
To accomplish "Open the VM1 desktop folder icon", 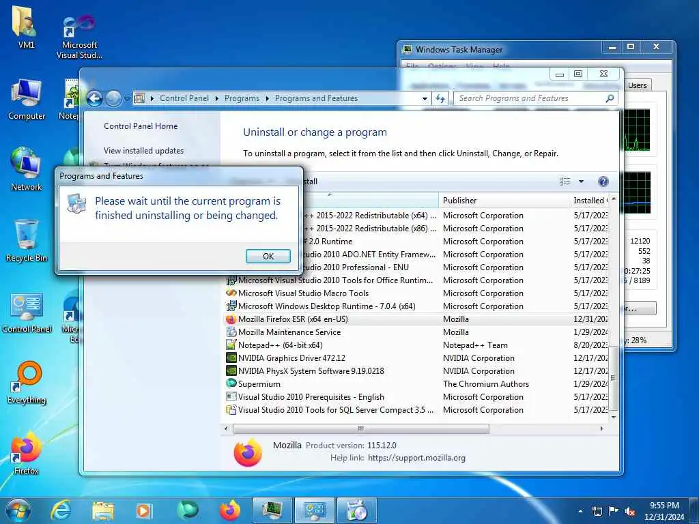I will [26, 27].
